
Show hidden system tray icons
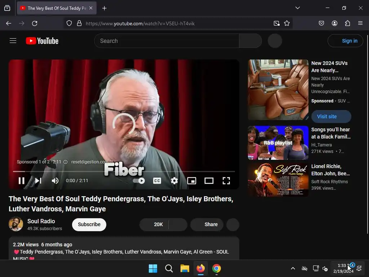click(293, 268)
